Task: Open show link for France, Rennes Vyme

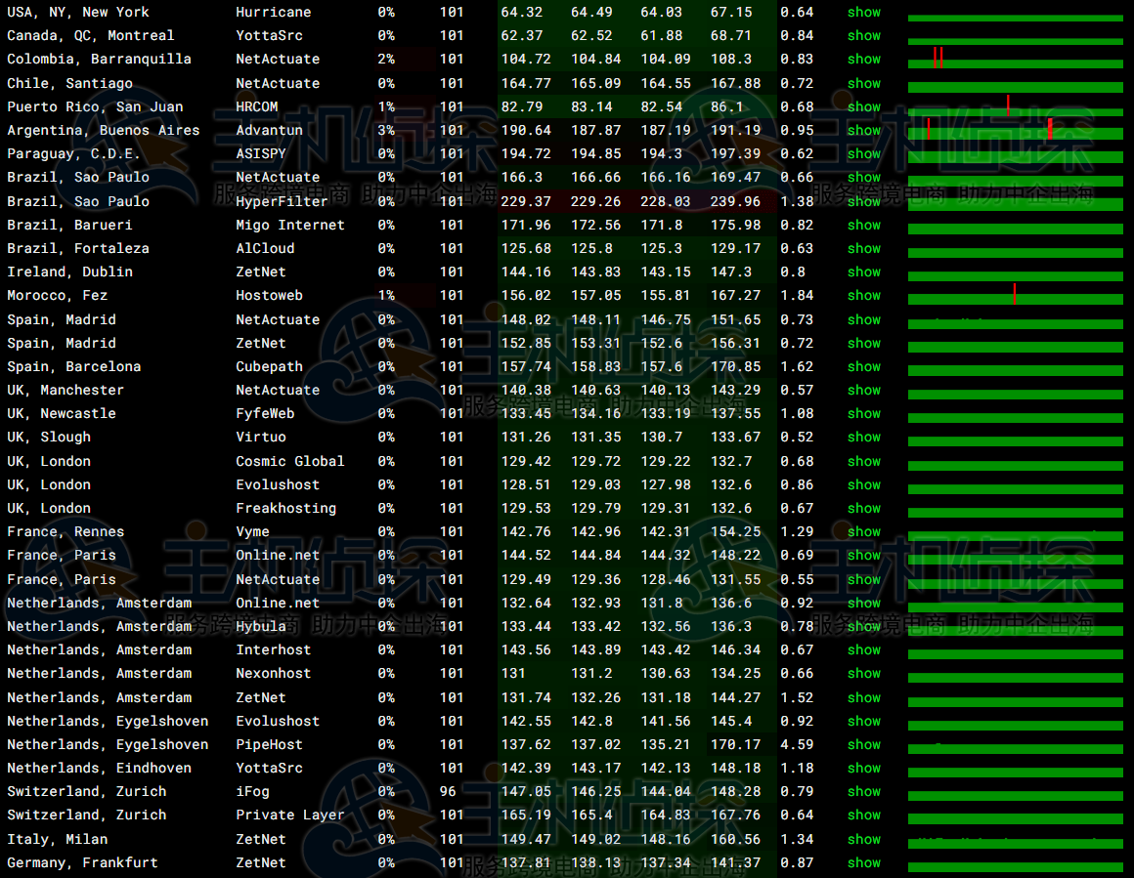Action: (863, 532)
